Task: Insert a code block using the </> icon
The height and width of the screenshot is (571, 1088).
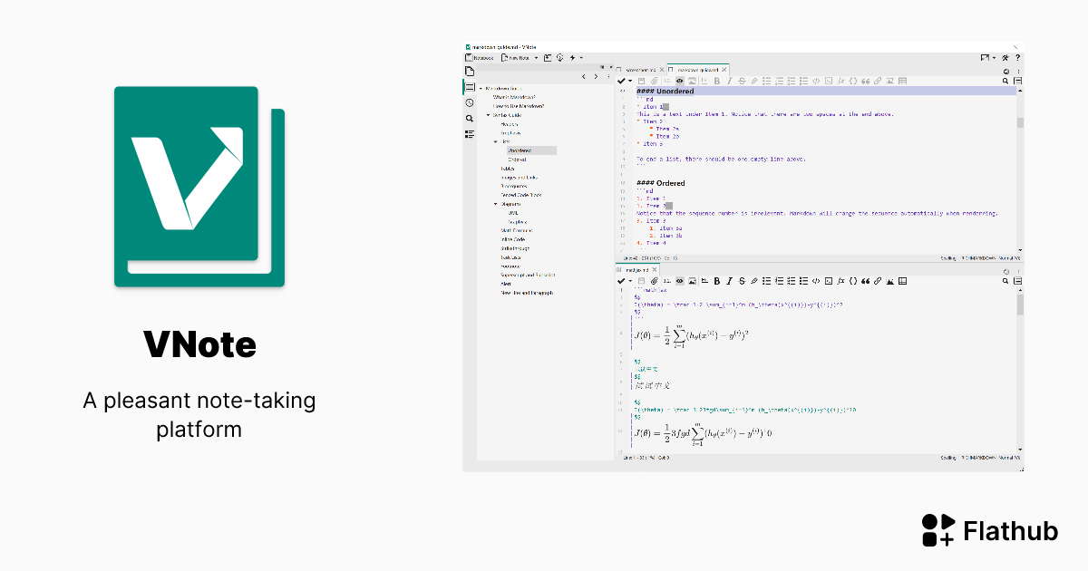Action: pyautogui.click(x=817, y=80)
